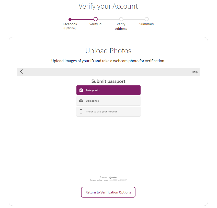Image resolution: width=217 pixels, height=208 pixels.
Task: Click the back arrow chevron
Action: pos(21,72)
